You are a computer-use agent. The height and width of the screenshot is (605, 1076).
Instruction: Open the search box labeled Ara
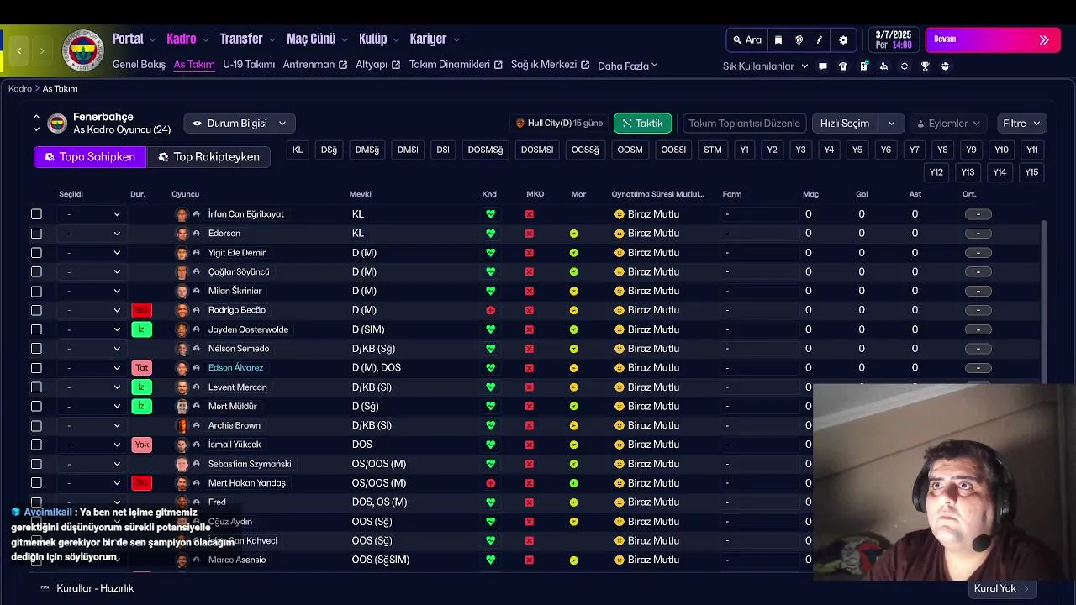747,39
